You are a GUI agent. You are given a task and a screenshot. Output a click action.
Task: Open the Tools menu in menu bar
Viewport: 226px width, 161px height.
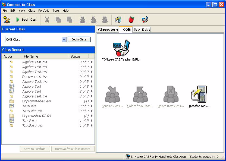coord(56,11)
